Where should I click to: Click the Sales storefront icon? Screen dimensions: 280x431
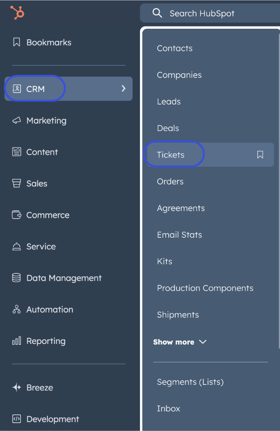(17, 183)
